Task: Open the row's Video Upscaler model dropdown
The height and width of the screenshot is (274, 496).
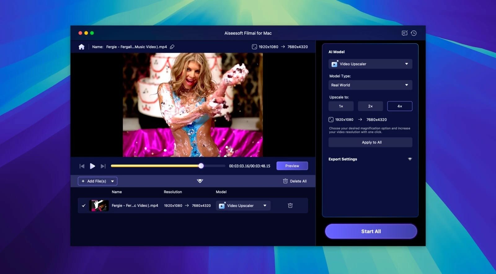Action: 243,205
